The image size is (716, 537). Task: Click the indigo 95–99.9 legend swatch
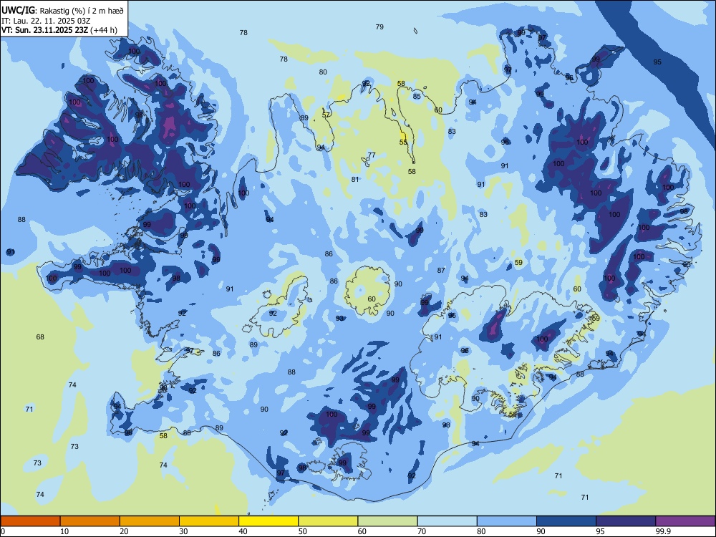[x=626, y=521]
